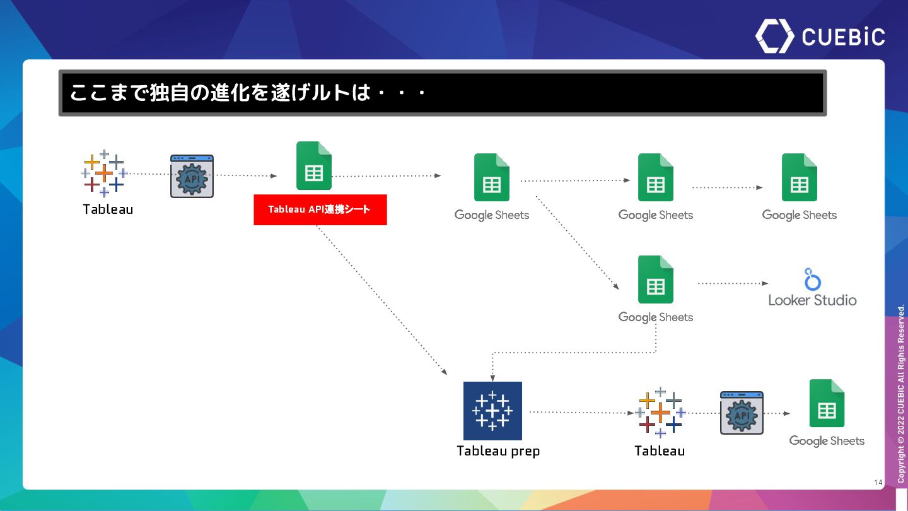This screenshot has height=511, width=908.
Task: Select the Tableau label under the top-left Tableau icon
Action: tap(108, 209)
